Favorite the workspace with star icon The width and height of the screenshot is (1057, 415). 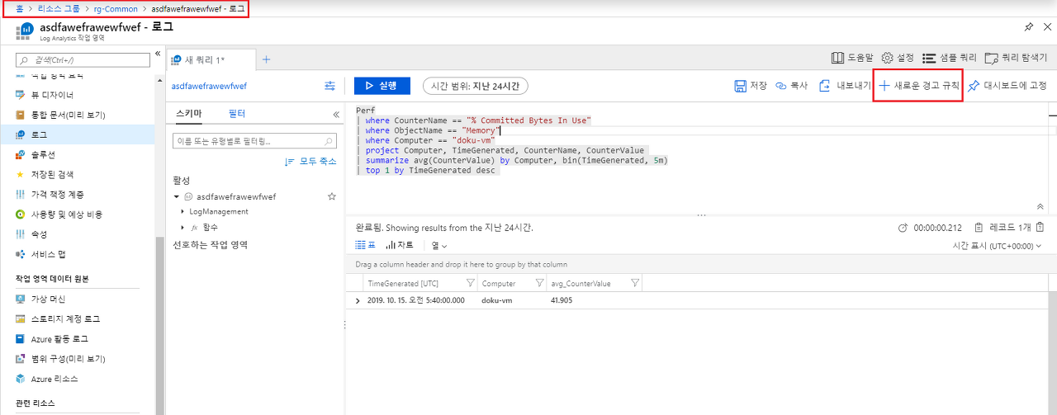coord(332,196)
